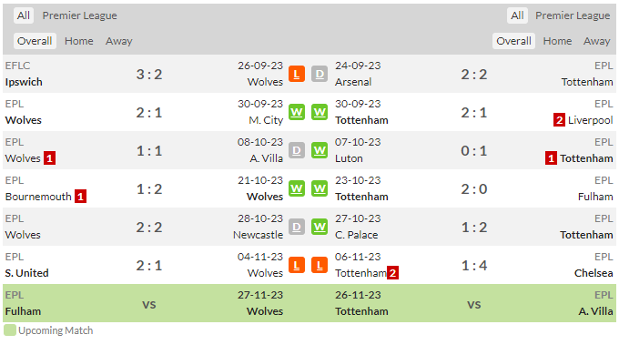Click the orange L badge for Ipswich vs Wolves

click(297, 74)
